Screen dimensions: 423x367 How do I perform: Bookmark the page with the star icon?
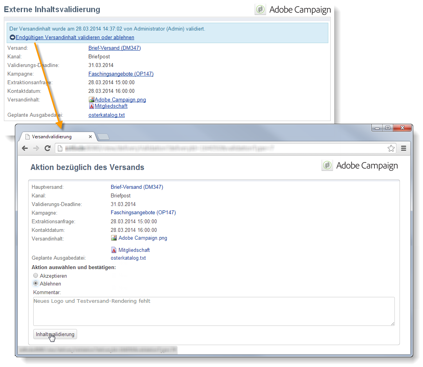[x=391, y=148]
